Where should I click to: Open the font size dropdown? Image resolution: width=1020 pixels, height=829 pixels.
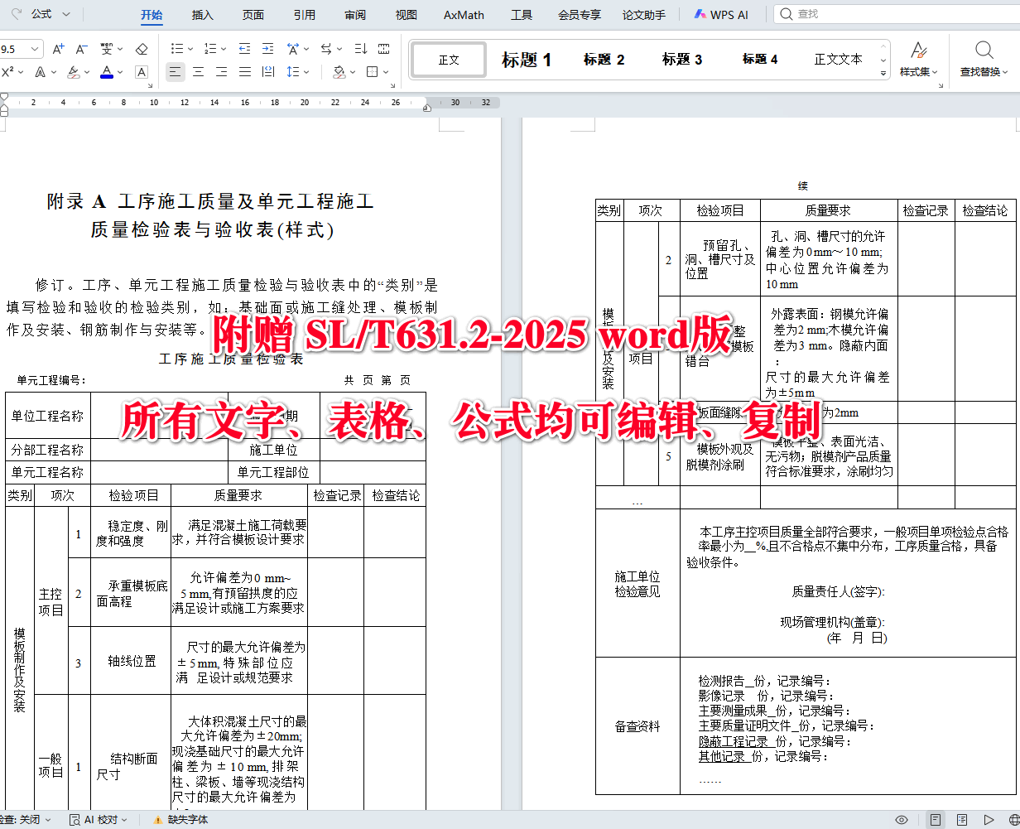[x=36, y=50]
